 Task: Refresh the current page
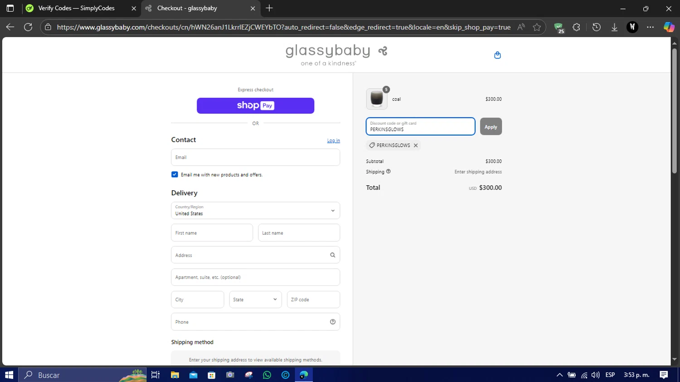pyautogui.click(x=28, y=27)
